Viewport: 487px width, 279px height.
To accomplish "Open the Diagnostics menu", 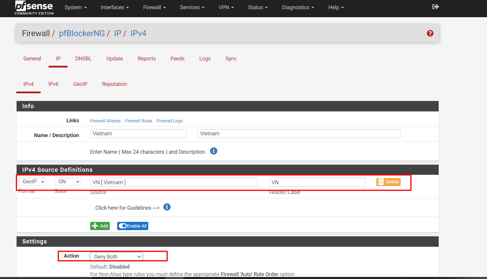I will [x=298, y=7].
